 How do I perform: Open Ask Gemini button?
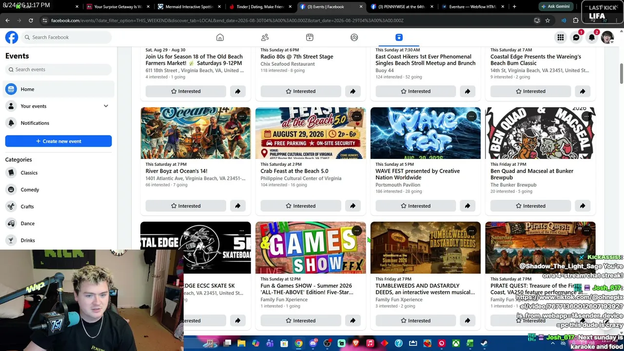(556, 7)
